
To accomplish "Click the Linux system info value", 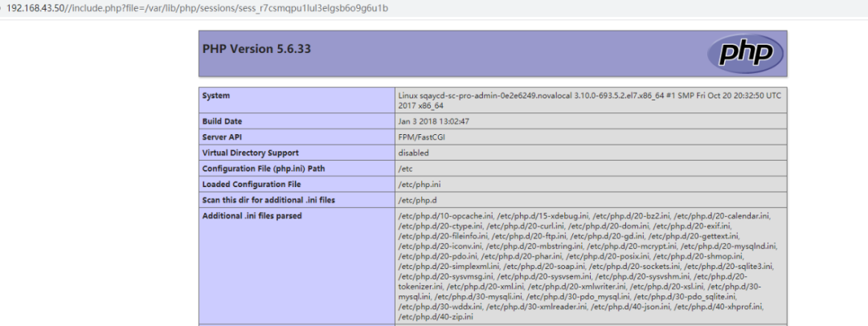I will tap(590, 100).
